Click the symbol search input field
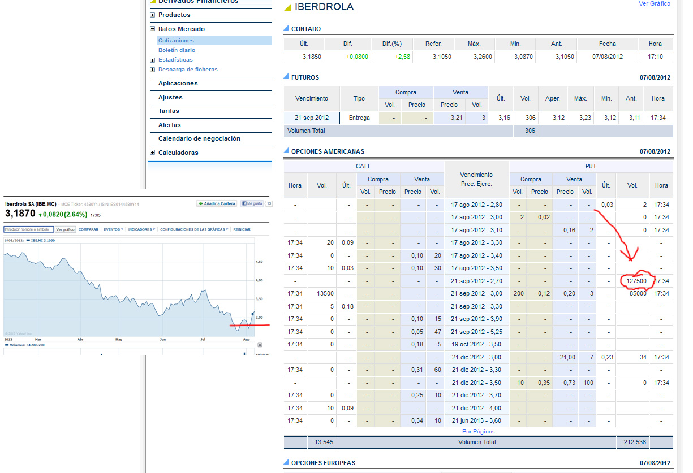Viewport: 693px width, 473px height. [x=28, y=229]
